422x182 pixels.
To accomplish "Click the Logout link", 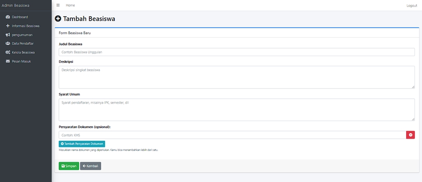I will coord(411,6).
